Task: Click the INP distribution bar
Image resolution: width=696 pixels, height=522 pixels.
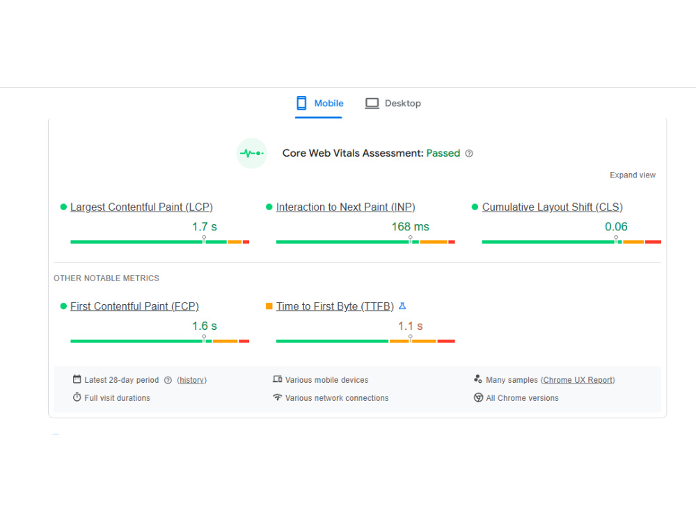Action: tap(365, 242)
